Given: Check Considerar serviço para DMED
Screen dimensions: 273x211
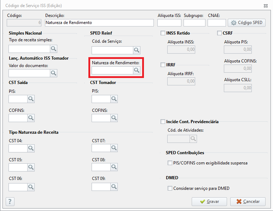Looking at the screenshot, I should pos(170,188).
